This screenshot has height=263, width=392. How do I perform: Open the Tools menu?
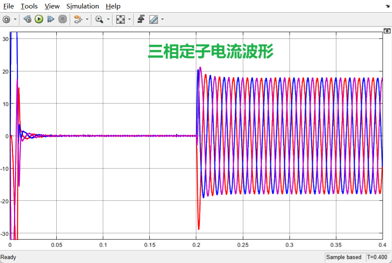pyautogui.click(x=29, y=6)
